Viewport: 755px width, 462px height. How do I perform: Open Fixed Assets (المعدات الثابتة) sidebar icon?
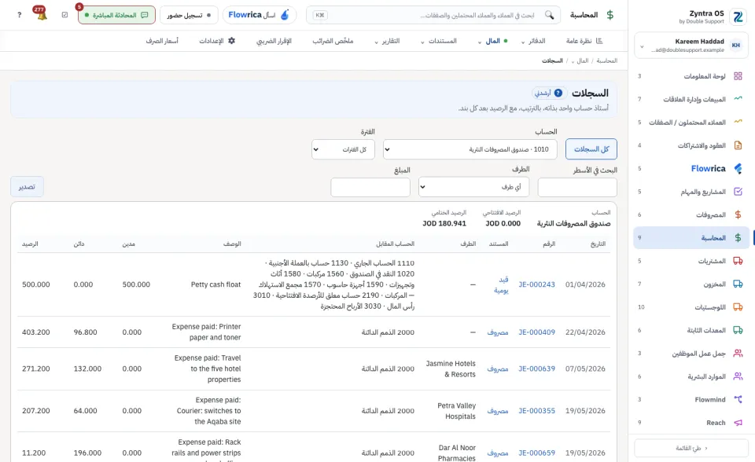pyautogui.click(x=738, y=330)
